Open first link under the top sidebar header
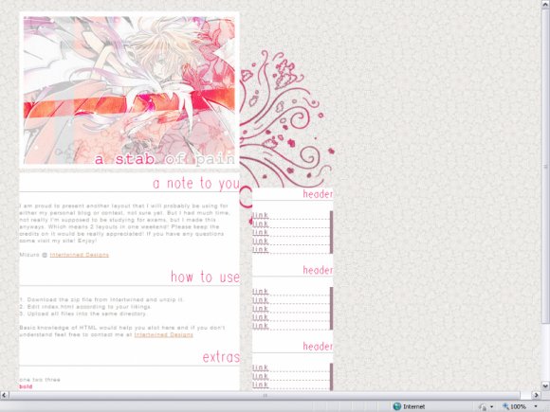The width and height of the screenshot is (550, 412). tap(260, 215)
